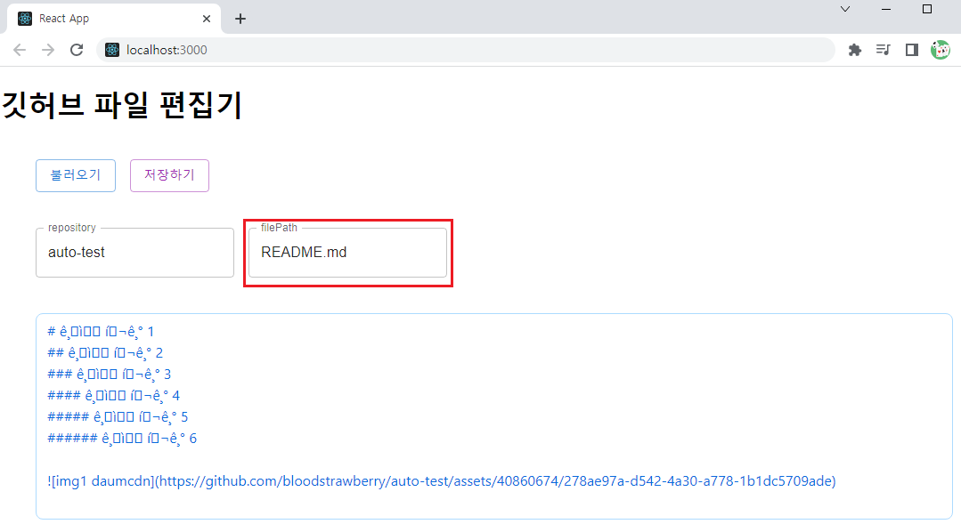Viewport: 961px width, 524px height.
Task: Click the site info icon in the address bar
Action: pyautogui.click(x=112, y=50)
